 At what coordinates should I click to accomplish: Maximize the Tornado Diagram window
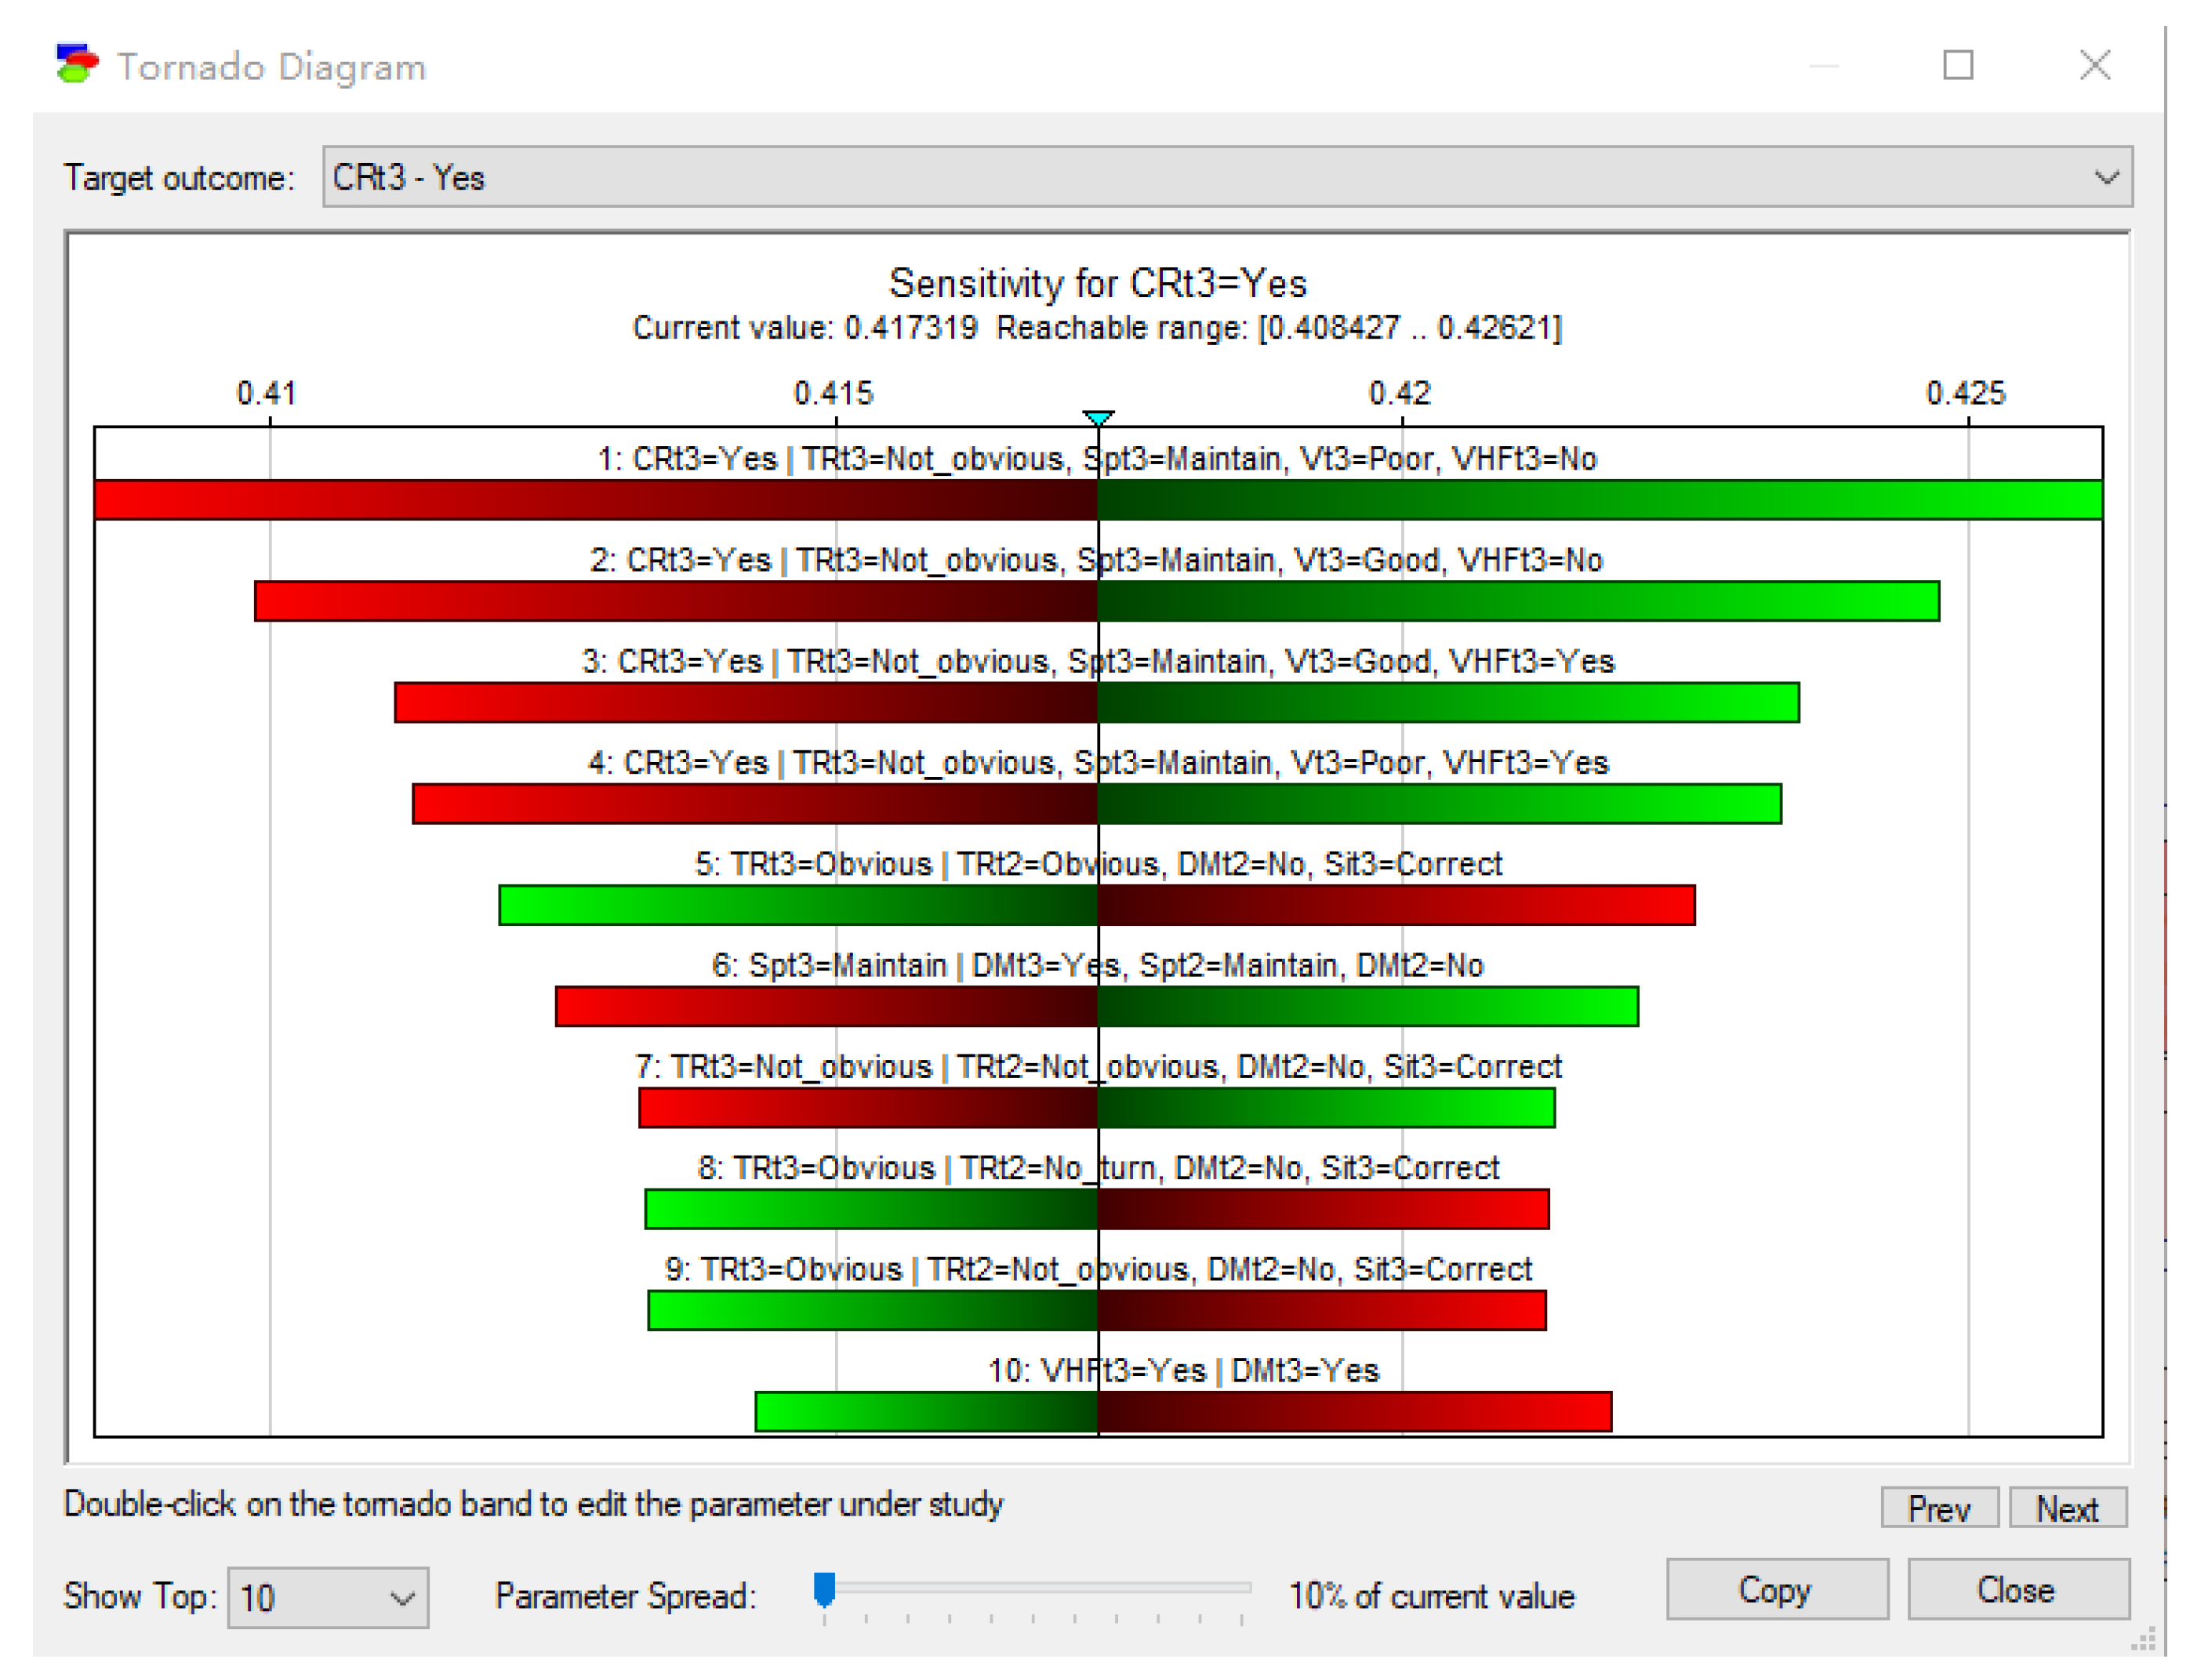coord(1957,66)
